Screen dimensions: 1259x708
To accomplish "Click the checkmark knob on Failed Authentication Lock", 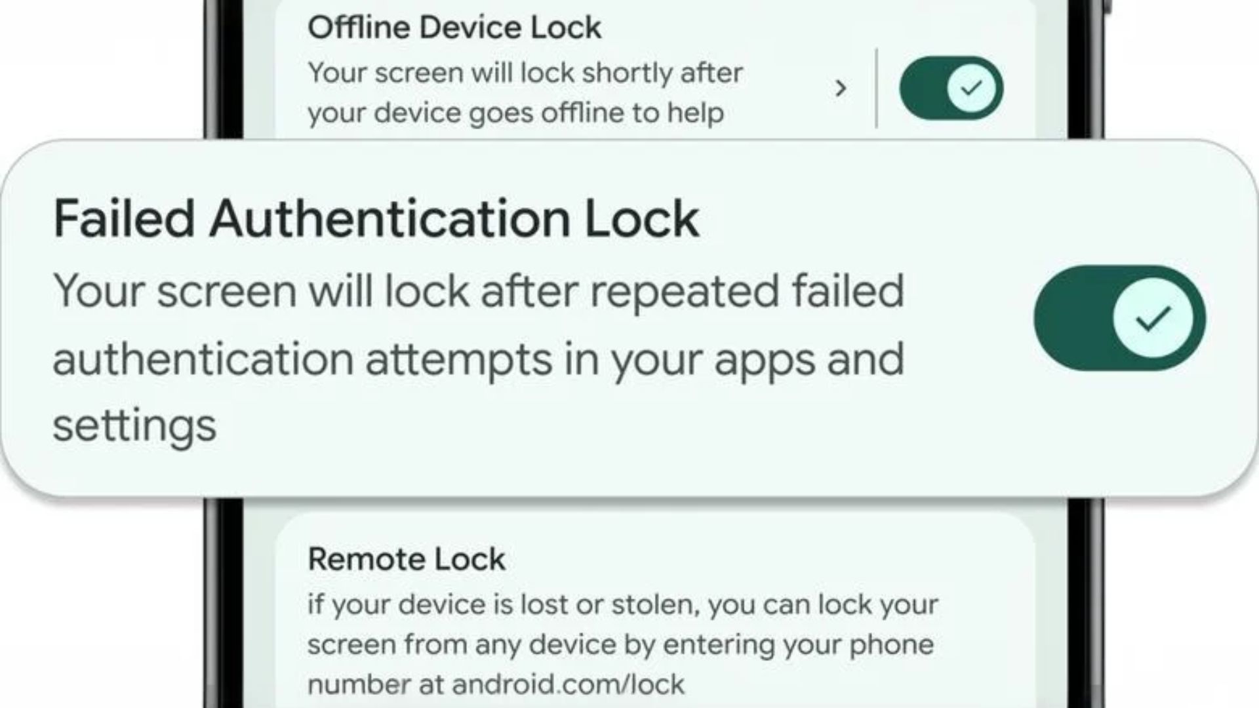I will [1153, 318].
